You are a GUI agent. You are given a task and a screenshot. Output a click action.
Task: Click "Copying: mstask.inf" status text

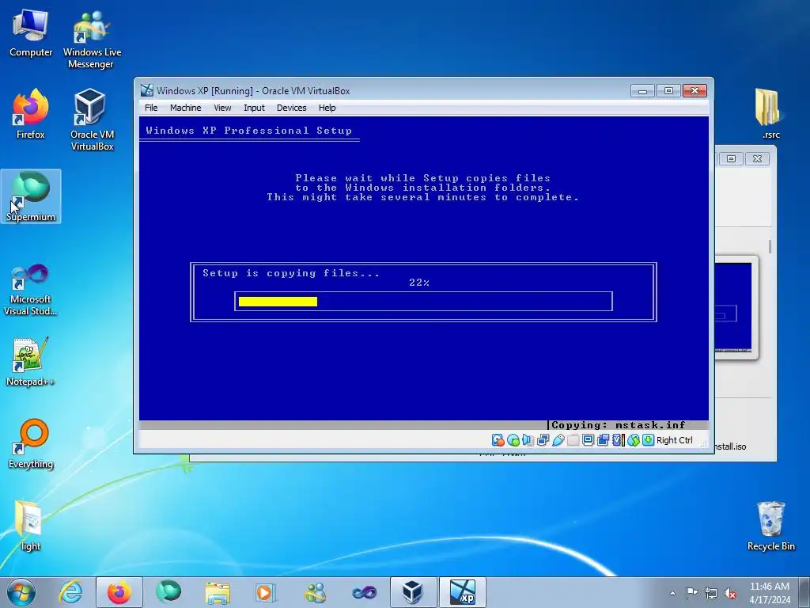(x=619, y=425)
